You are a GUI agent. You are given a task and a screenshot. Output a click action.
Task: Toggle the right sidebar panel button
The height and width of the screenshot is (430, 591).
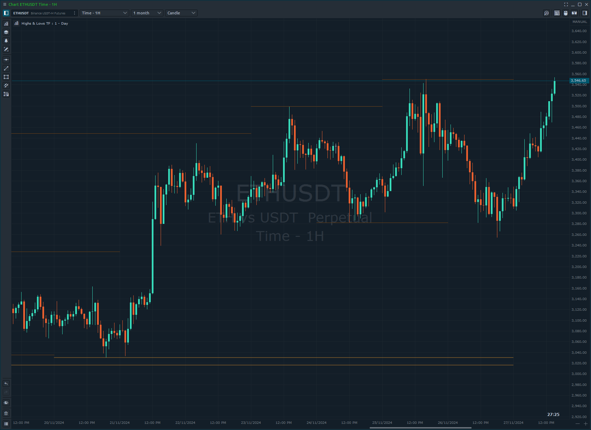[x=585, y=13]
